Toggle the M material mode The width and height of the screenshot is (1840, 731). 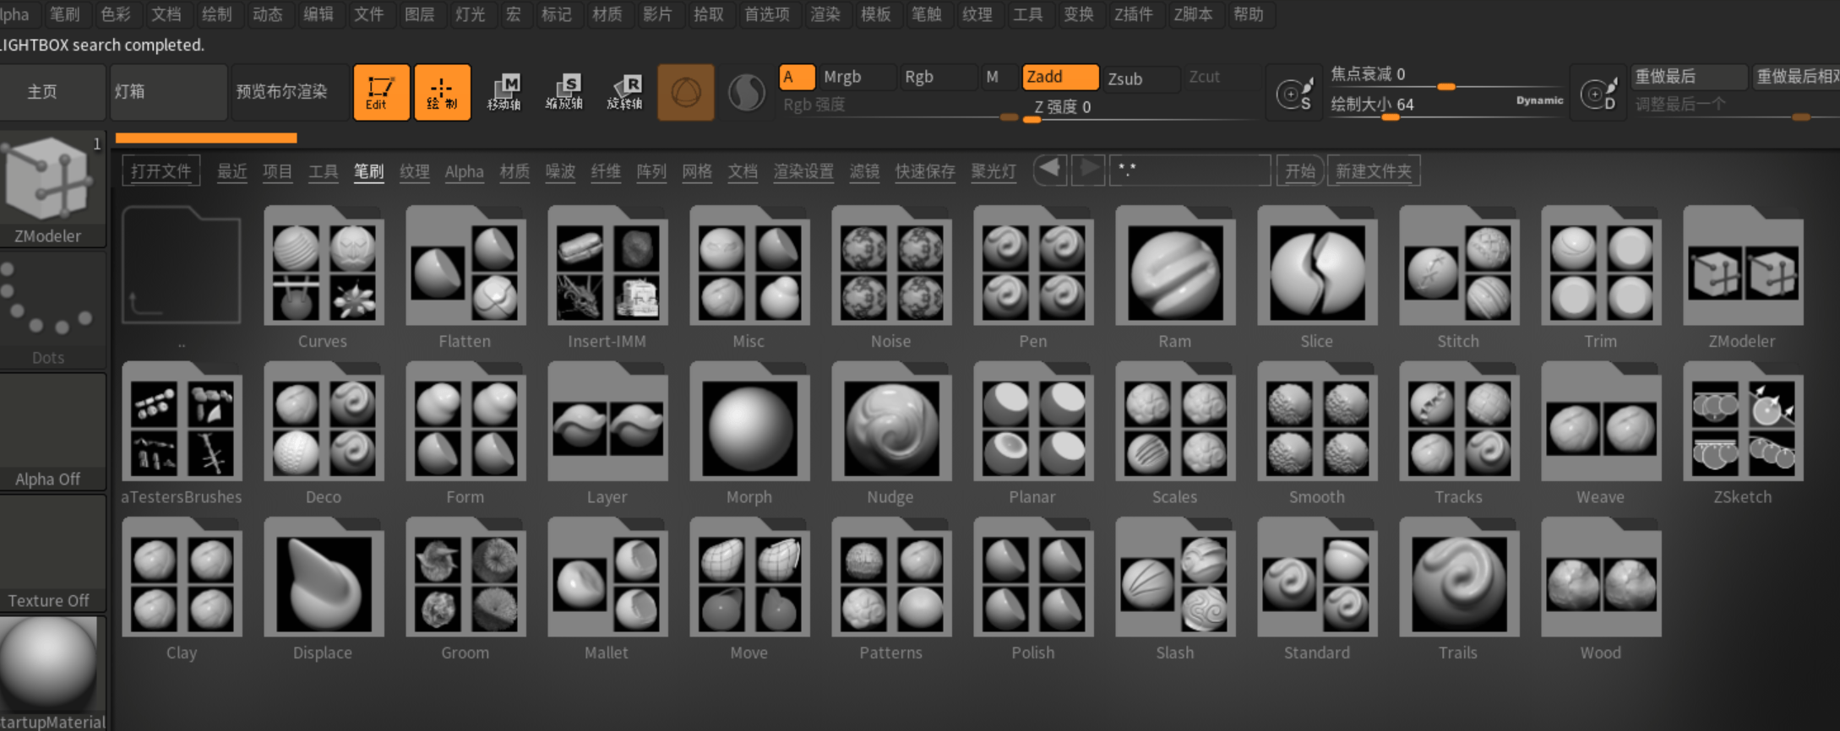[999, 77]
